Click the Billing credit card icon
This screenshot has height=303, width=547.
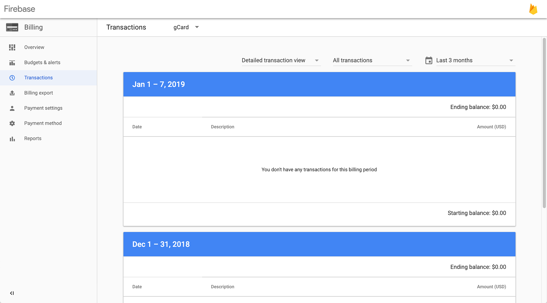tap(12, 27)
